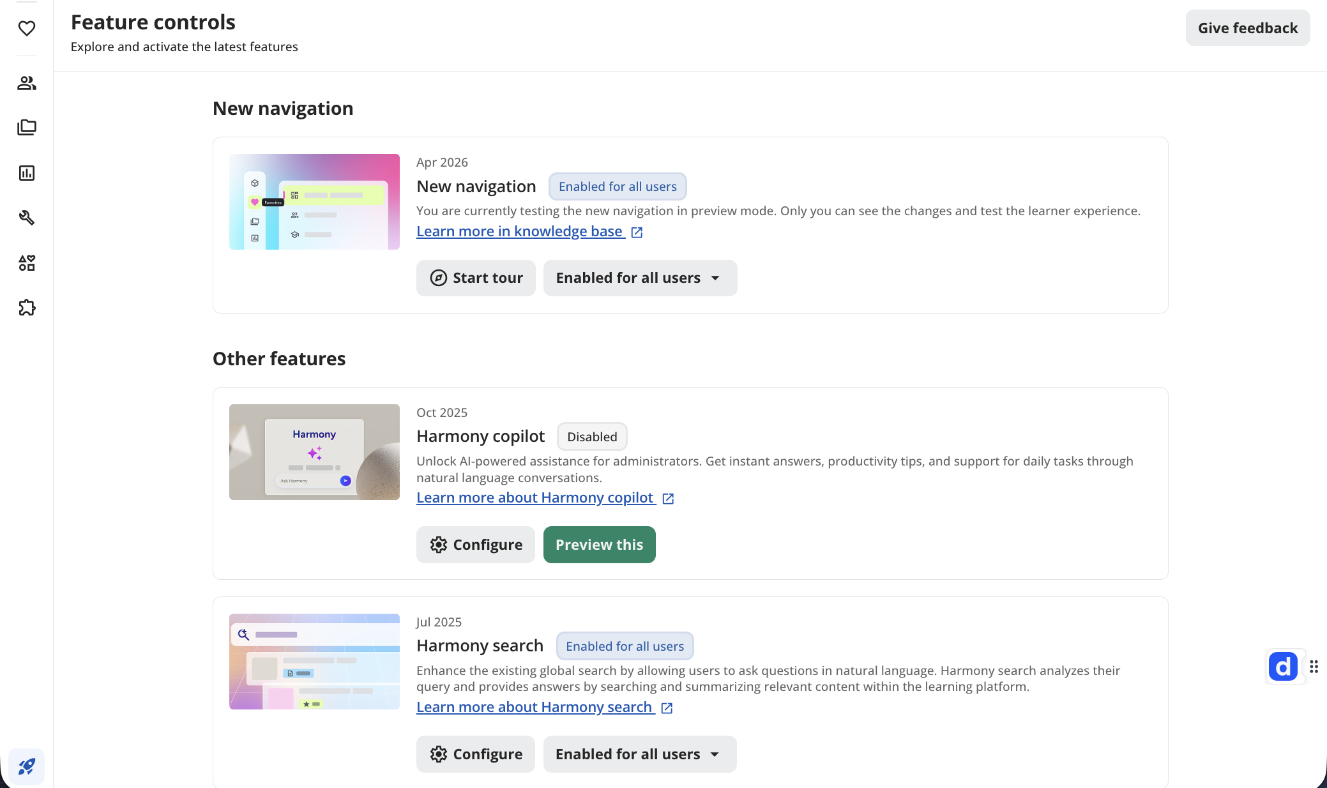Screen dimensions: 1327x788
Task: Open the reports chart sidebar icon
Action: 27,173
